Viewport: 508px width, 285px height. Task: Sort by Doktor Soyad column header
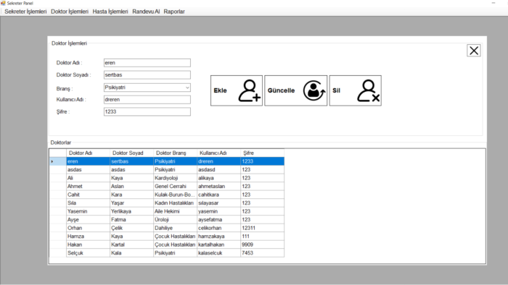pos(131,153)
